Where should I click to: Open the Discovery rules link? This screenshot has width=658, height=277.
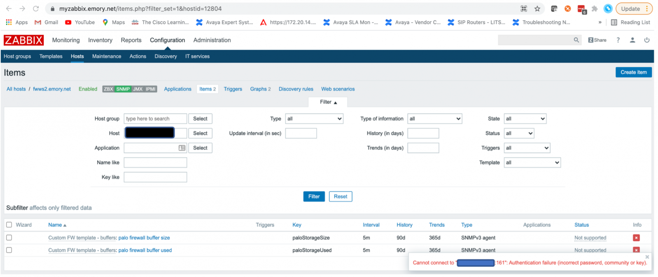click(x=296, y=89)
